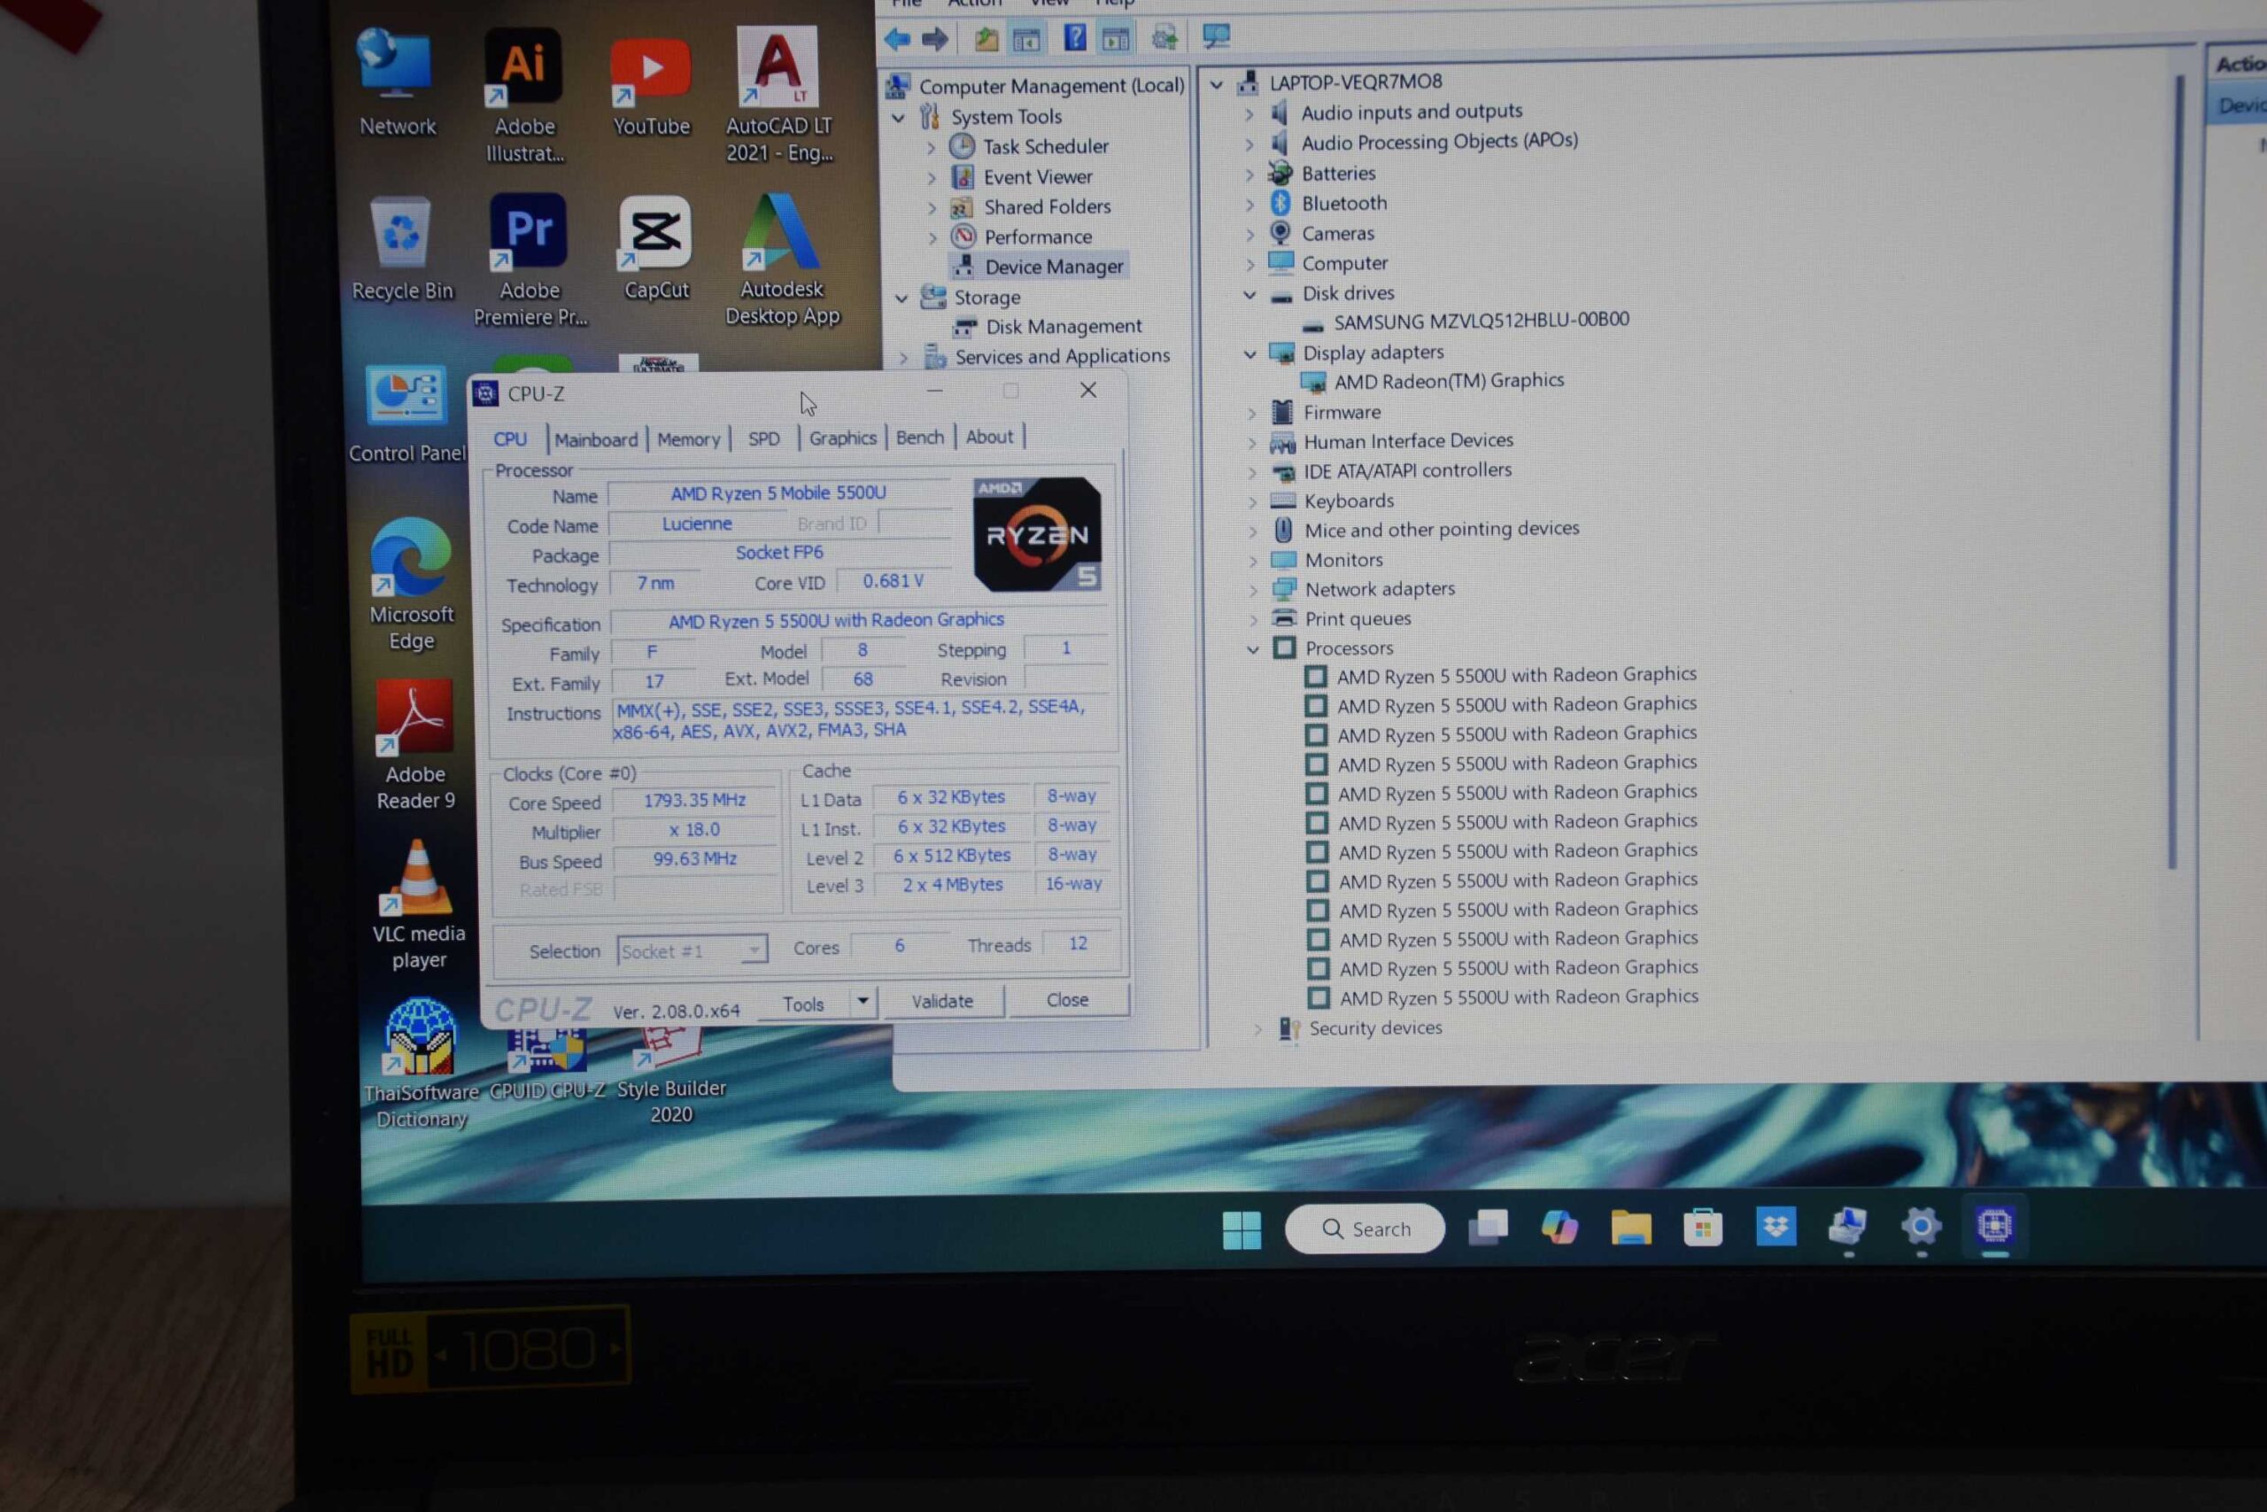This screenshot has width=2267, height=1512.
Task: Switch to the Bench tab in CPU-Z
Action: tap(919, 437)
